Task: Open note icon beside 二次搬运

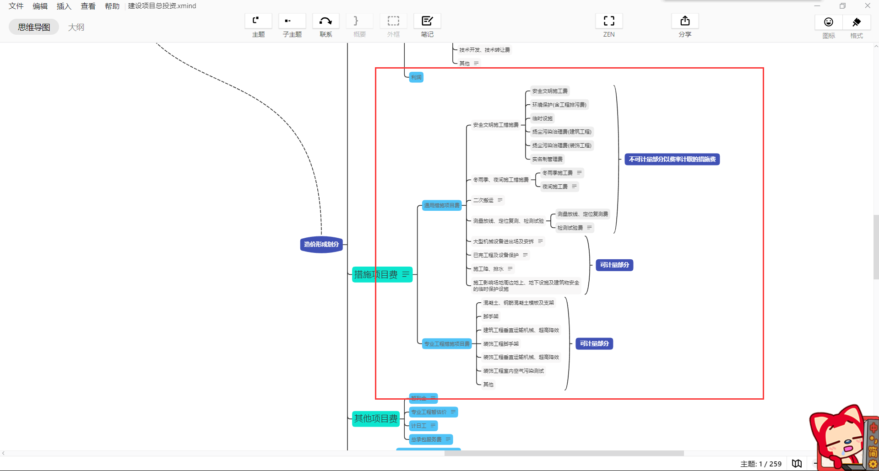Action: 500,200
